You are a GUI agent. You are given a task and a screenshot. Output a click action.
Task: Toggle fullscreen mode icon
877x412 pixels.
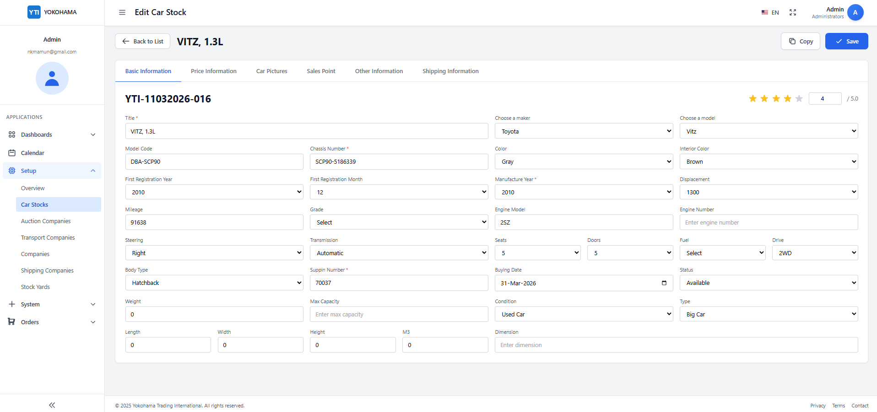click(793, 12)
